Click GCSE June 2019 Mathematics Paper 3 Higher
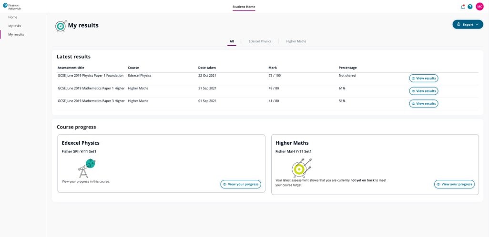The height and width of the screenshot is (237, 489). pyautogui.click(x=92, y=101)
